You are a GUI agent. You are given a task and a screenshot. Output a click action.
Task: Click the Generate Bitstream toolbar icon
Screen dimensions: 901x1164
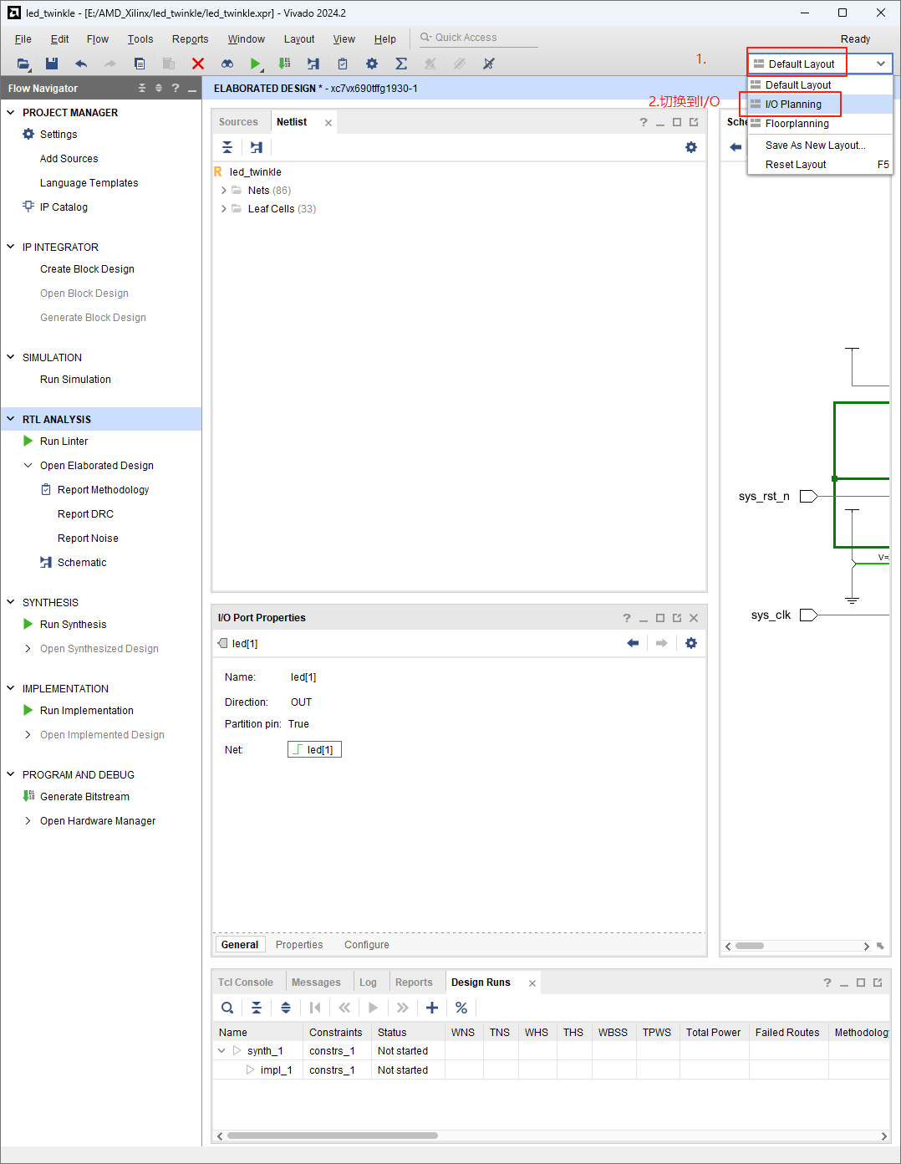pyautogui.click(x=285, y=64)
